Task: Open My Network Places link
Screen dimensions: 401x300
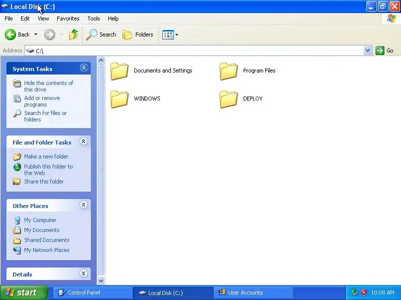Action: point(47,250)
